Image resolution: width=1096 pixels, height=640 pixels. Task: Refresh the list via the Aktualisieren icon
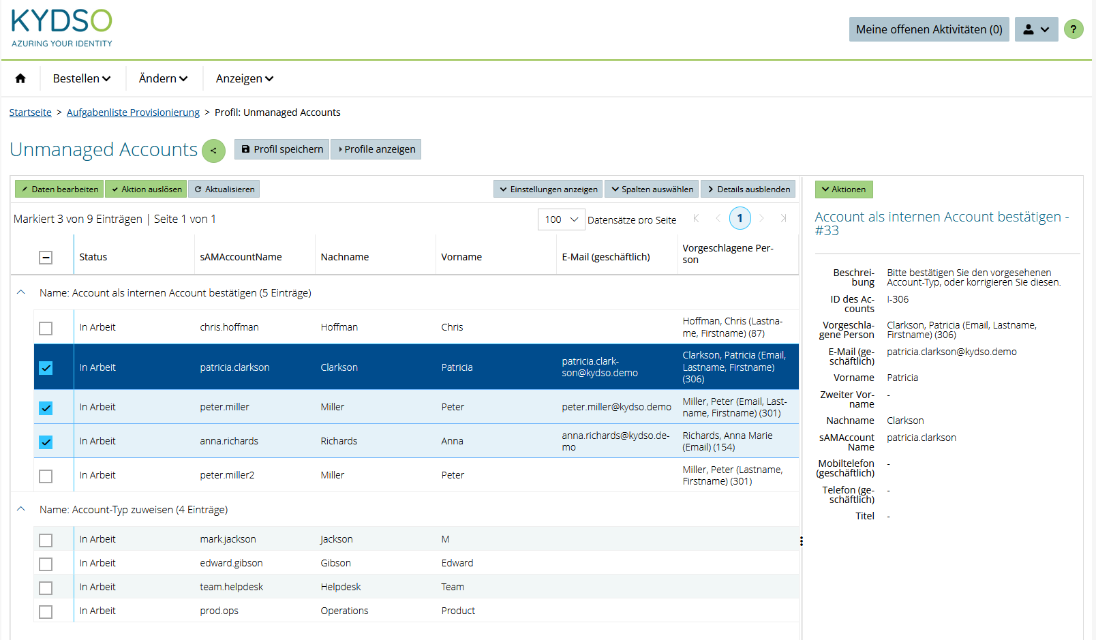(x=224, y=189)
